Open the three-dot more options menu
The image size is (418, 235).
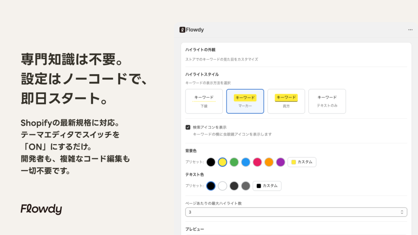pyautogui.click(x=410, y=30)
